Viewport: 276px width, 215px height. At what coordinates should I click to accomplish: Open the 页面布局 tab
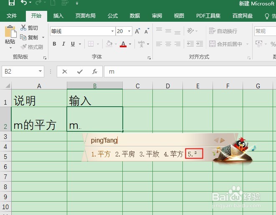click(85, 16)
